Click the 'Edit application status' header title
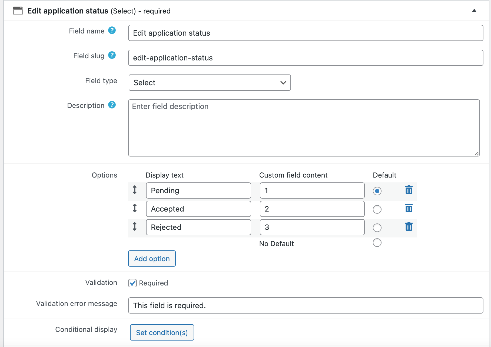491x347 pixels. (x=68, y=11)
